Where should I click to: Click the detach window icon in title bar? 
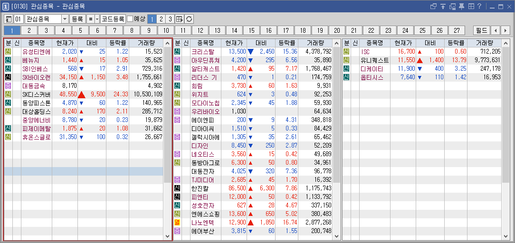click(x=434, y=6)
